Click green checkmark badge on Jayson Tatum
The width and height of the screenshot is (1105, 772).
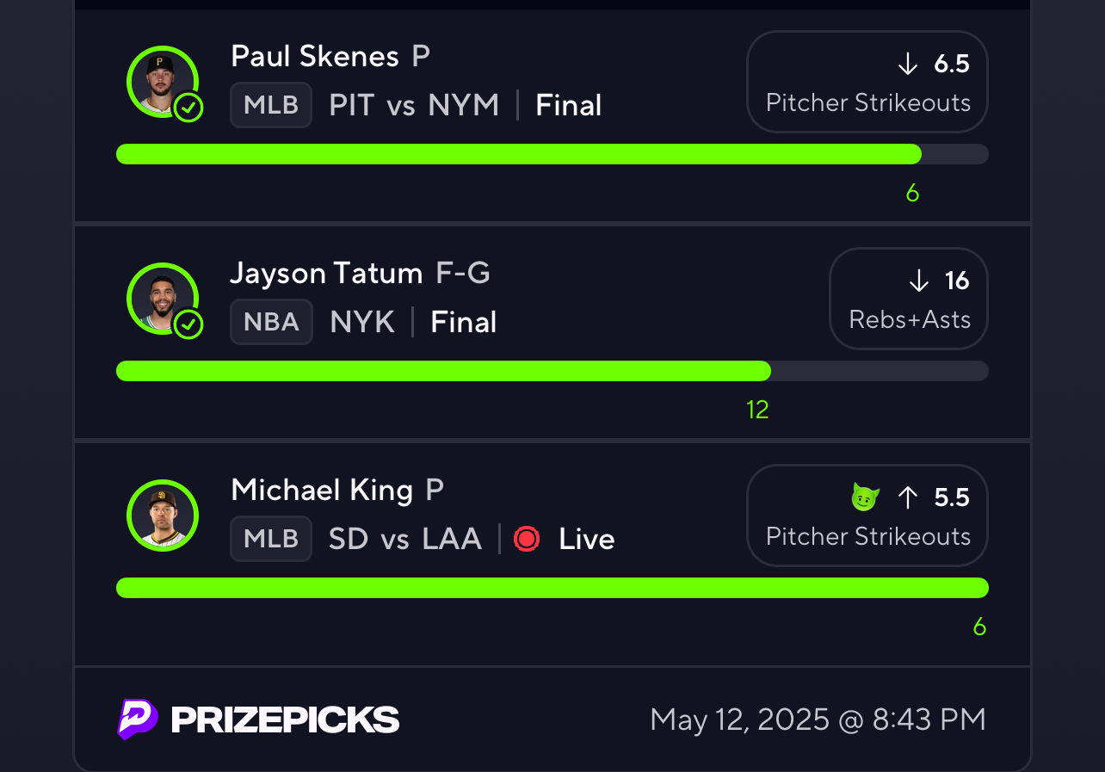(x=188, y=325)
